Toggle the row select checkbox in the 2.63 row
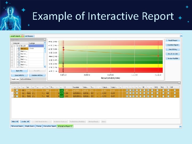This screenshot has width=192, height=144. click(x=17, y=96)
